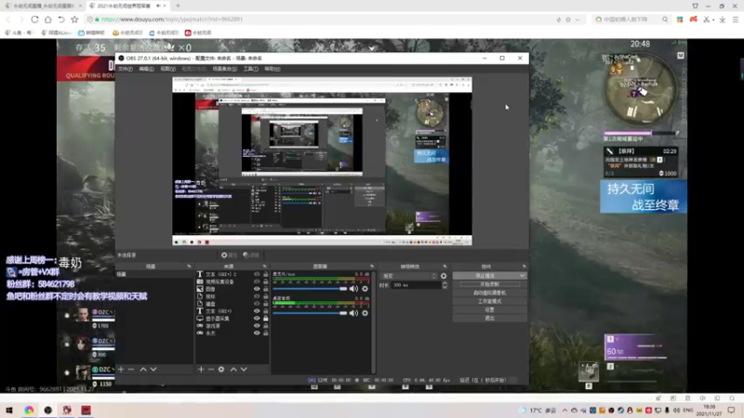Click the 时长 300 ms duration field
Screen dimensions: 744x418
tap(416, 285)
